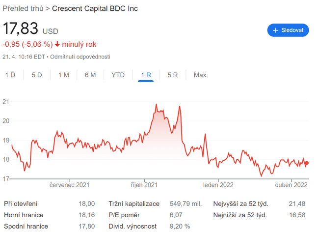Choose the 5 R range tab
This screenshot has height=232, width=319.
173,75
